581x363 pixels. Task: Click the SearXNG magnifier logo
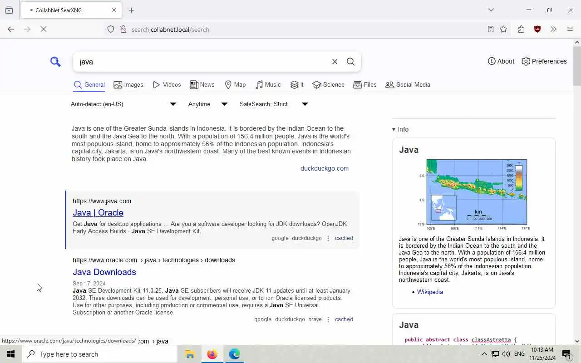(x=55, y=62)
